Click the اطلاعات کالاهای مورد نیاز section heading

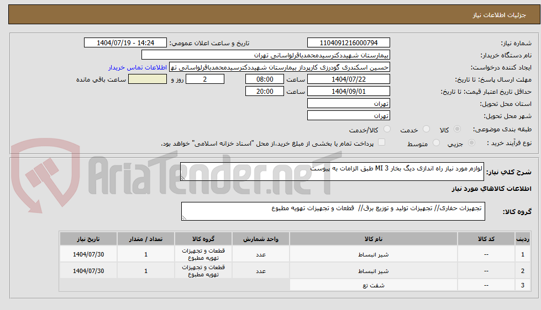click(x=491, y=189)
